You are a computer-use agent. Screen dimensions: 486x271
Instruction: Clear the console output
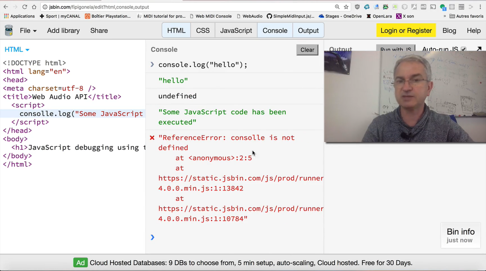coord(307,50)
